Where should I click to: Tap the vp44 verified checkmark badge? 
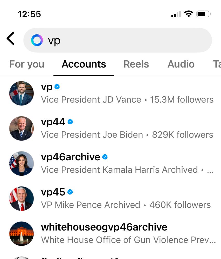(70, 122)
